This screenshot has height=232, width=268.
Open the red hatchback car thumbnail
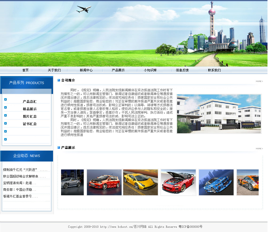pyautogui.click(x=104, y=183)
